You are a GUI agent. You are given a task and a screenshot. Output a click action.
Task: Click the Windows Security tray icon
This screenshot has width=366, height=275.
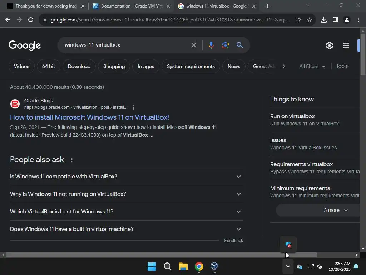point(288,245)
